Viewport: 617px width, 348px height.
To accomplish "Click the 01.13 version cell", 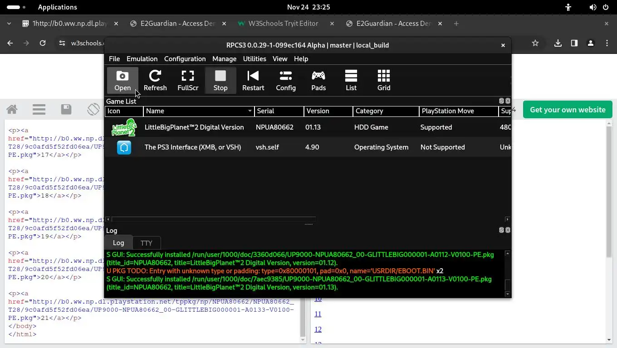I will point(313,127).
